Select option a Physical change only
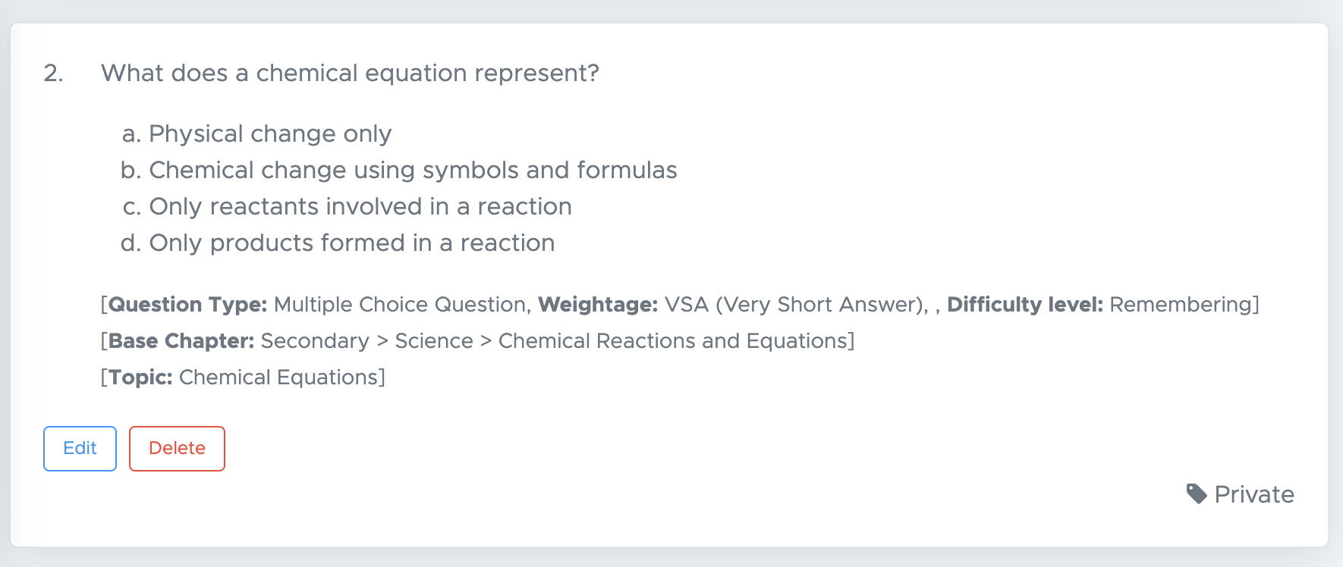The width and height of the screenshot is (1343, 567). pos(256,133)
